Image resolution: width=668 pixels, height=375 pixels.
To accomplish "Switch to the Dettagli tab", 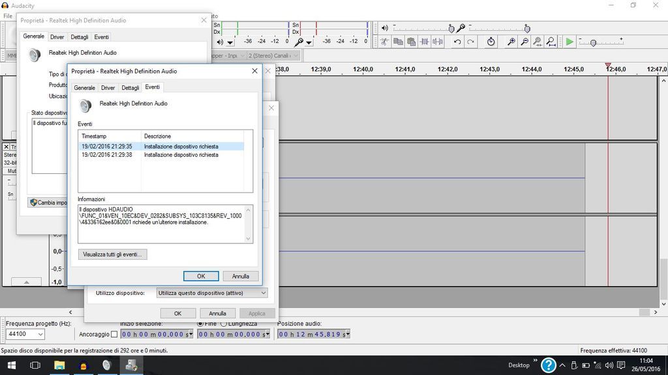I will coord(130,88).
